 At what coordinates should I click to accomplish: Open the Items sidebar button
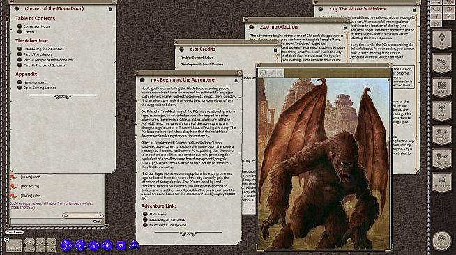point(442,134)
